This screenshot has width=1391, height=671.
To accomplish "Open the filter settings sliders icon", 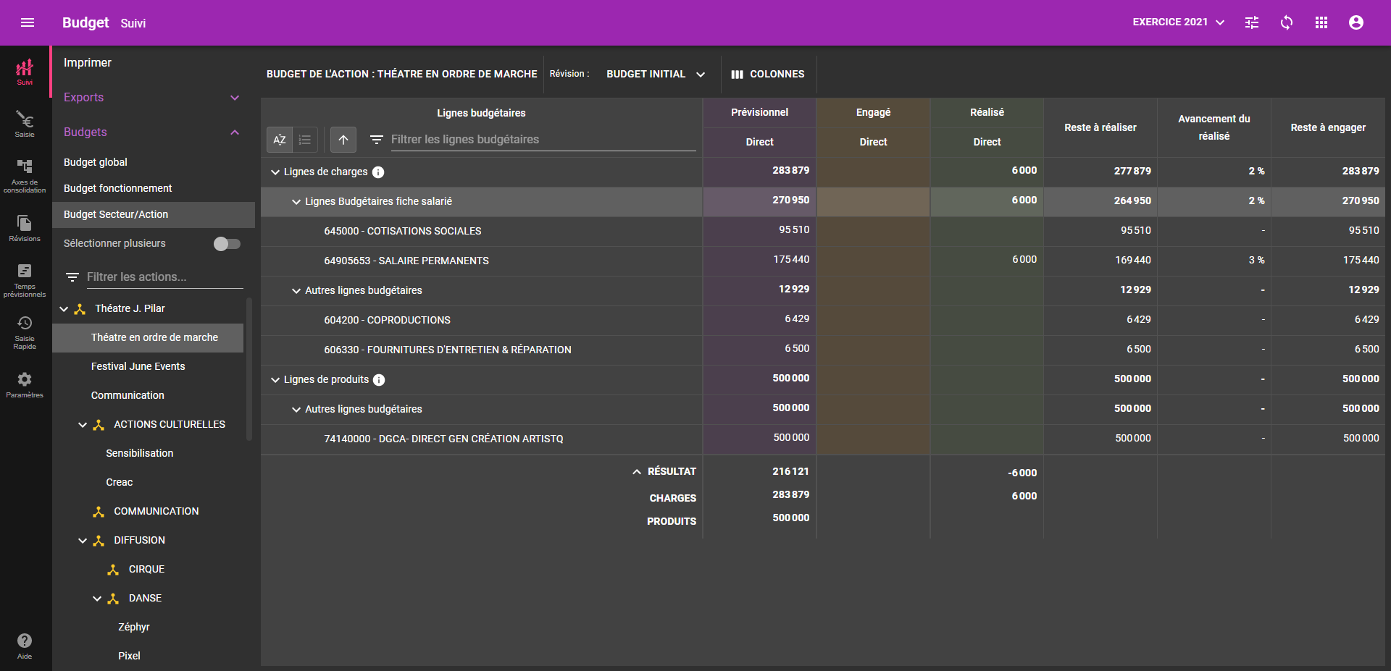I will [1251, 22].
